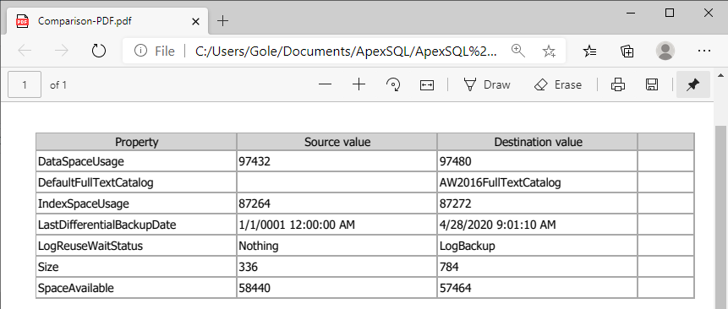Screen dimensions: 728x309
Task: Click the Source value column header
Action: tap(337, 142)
